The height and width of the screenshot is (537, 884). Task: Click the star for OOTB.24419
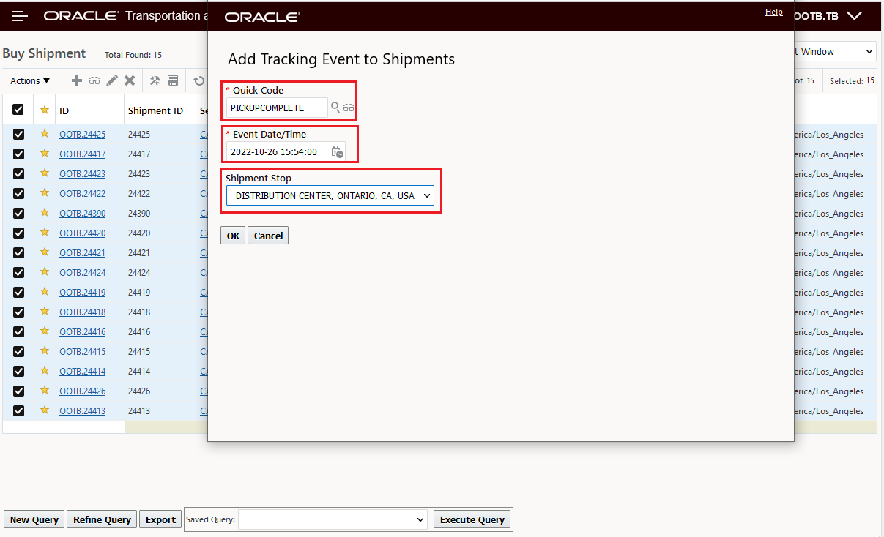pyautogui.click(x=45, y=292)
